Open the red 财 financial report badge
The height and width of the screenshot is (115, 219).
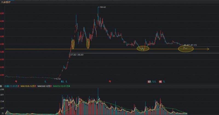pos(149,82)
